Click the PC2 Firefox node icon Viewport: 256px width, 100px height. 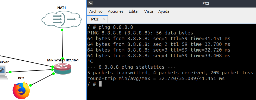[21, 90]
